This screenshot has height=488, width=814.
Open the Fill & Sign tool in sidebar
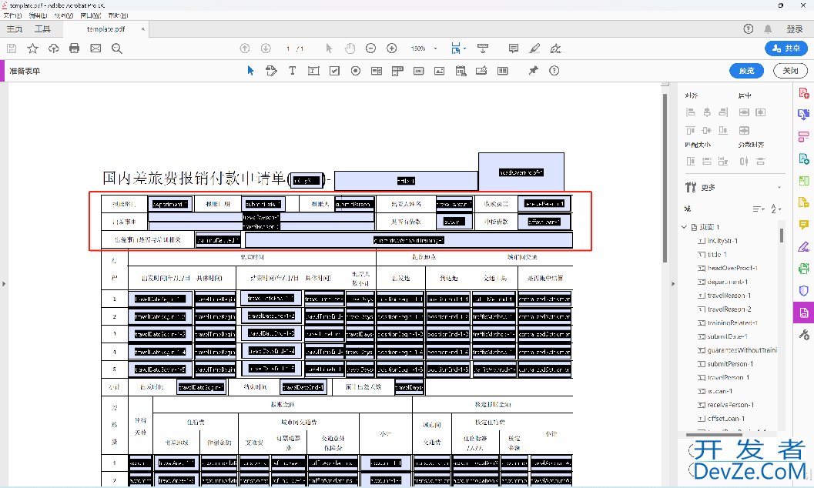click(x=804, y=247)
